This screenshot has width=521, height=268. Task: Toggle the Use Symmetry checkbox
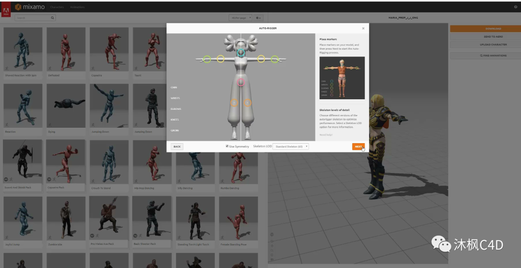(x=227, y=146)
